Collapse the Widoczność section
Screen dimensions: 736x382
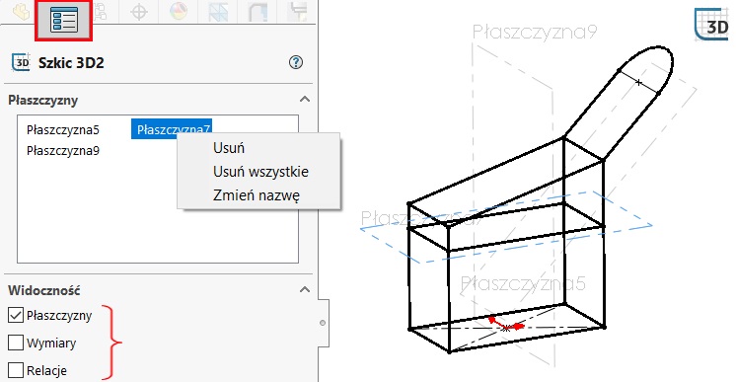[305, 289]
